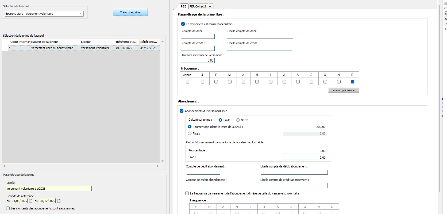The width and height of the screenshot is (447, 214).
Task: Open 'Gestion par salarié' button
Action: pos(343,90)
